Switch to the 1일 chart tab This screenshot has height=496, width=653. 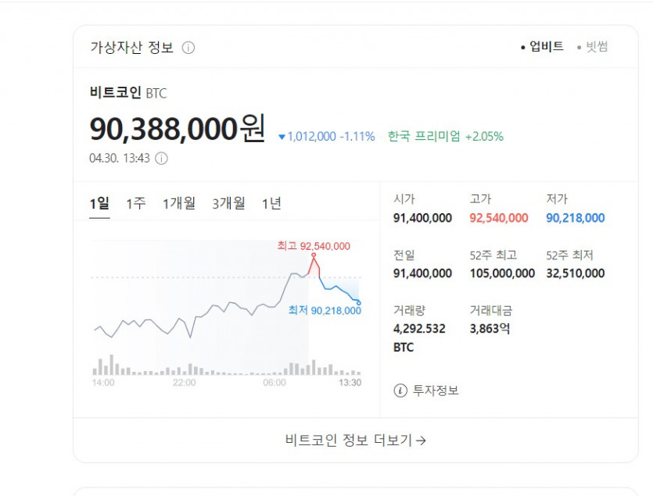(99, 204)
